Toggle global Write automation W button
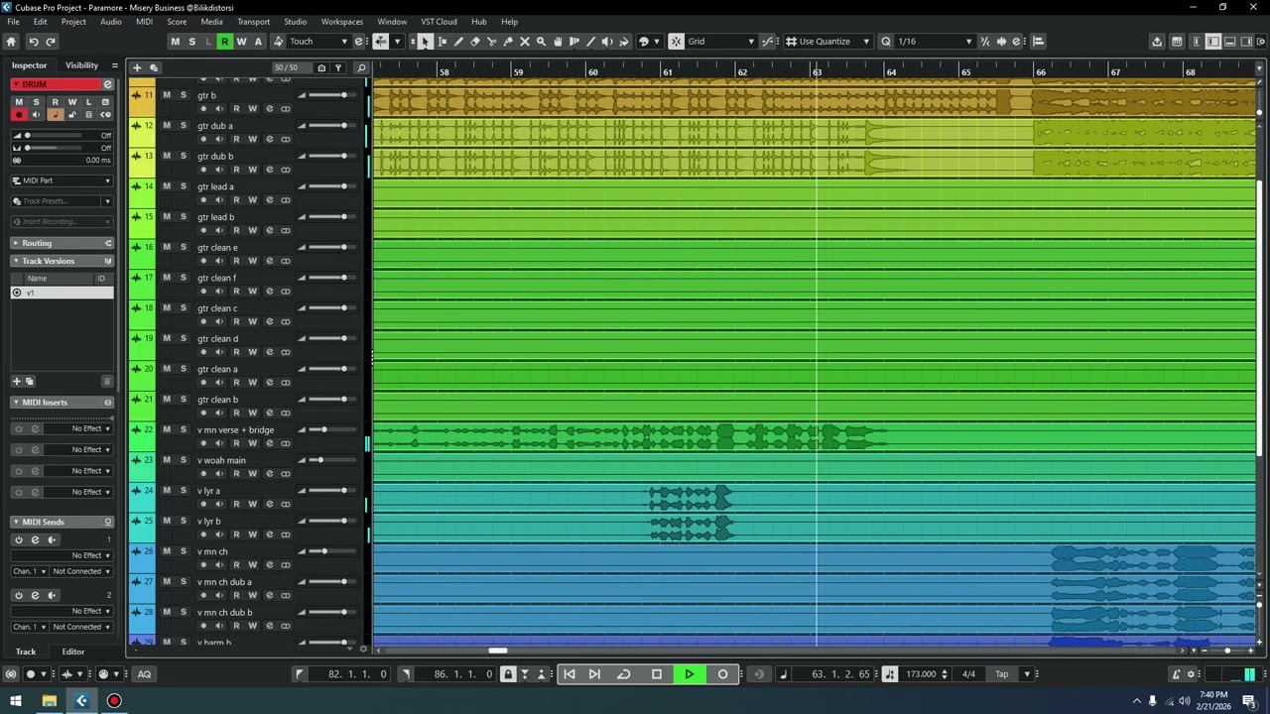This screenshot has height=714, width=1270. coord(241,42)
